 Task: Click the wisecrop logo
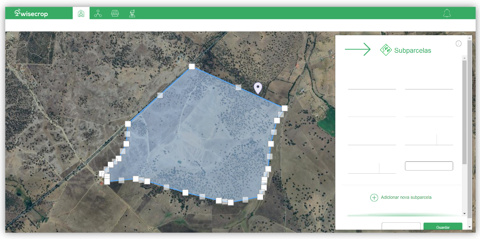[31, 13]
